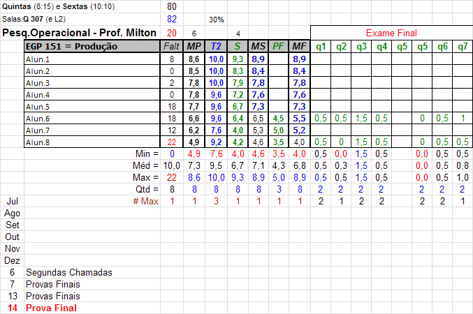Select the "MP" column header
This screenshot has width=473, height=314.
[194, 47]
